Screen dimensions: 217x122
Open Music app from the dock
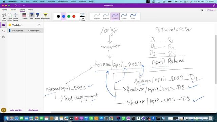(76, 118)
